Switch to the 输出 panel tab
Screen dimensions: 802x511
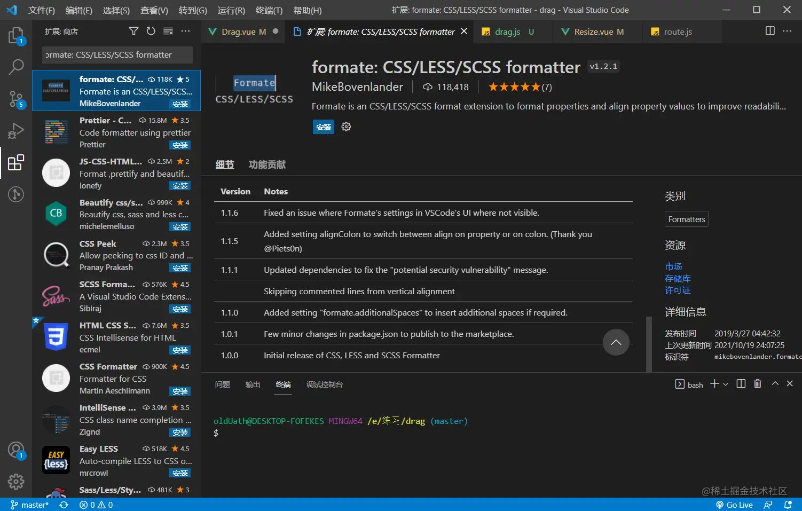click(253, 384)
